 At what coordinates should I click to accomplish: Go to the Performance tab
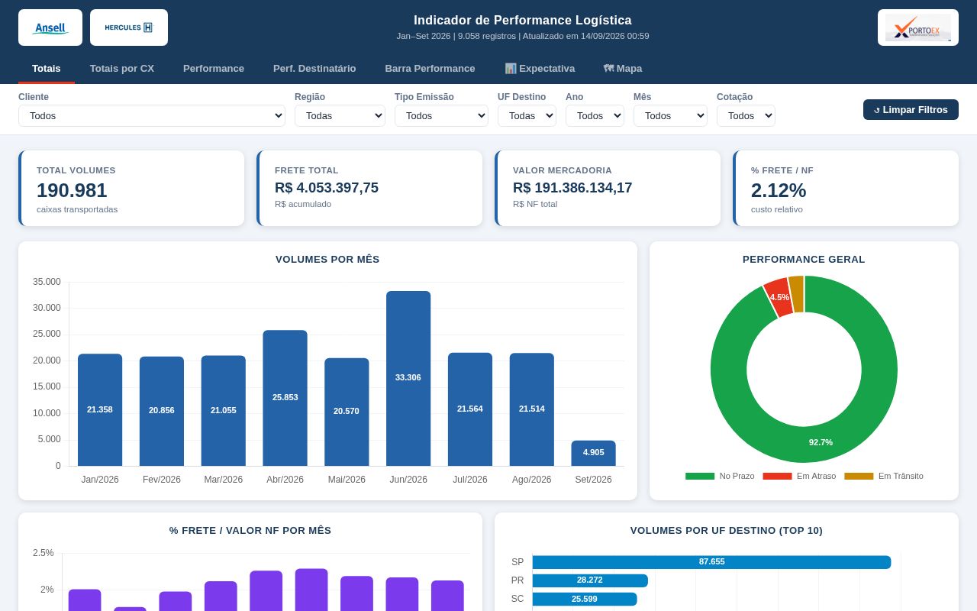point(214,68)
